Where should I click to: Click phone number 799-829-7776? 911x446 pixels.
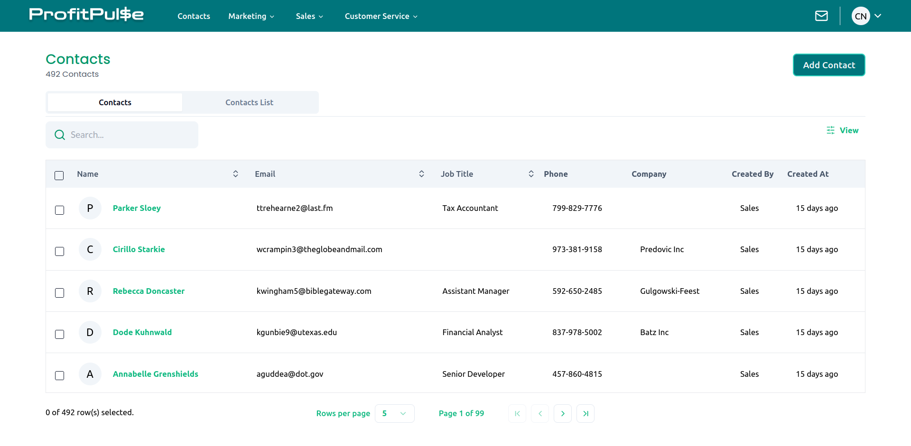[x=577, y=208]
